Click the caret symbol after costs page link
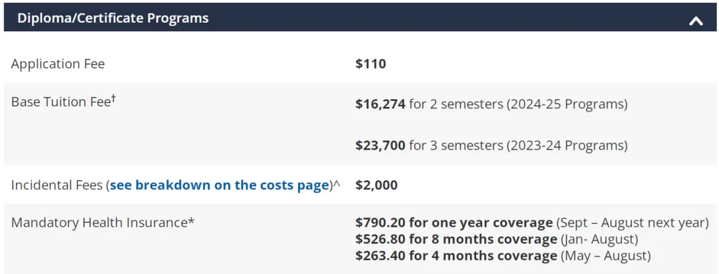Image resolution: width=719 pixels, height=274 pixels. tap(337, 185)
